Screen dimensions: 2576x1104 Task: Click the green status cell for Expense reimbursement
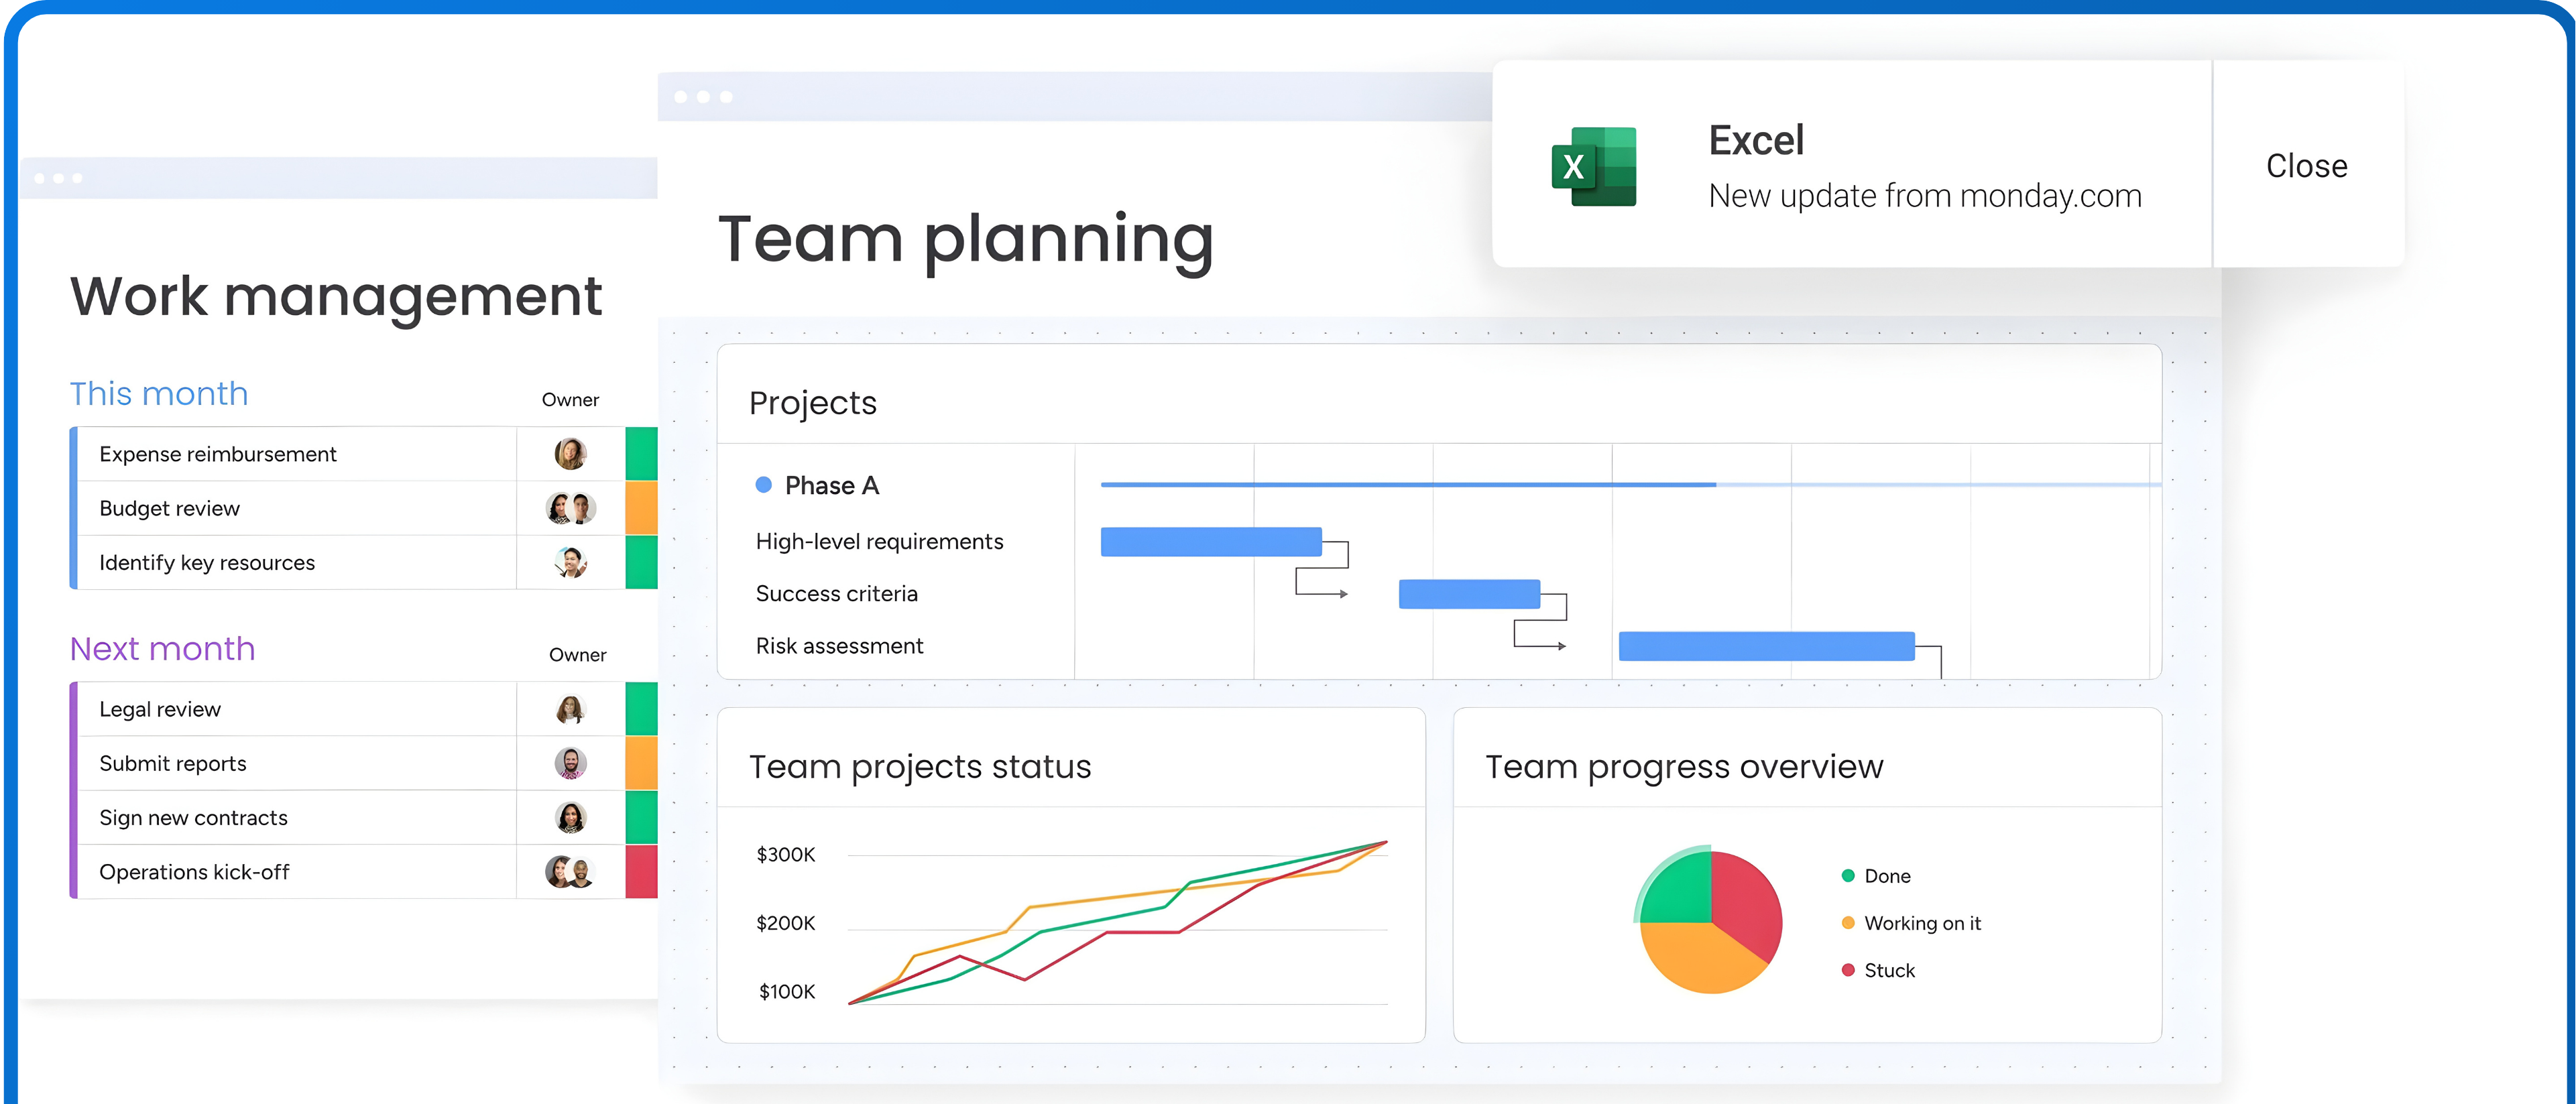point(641,454)
